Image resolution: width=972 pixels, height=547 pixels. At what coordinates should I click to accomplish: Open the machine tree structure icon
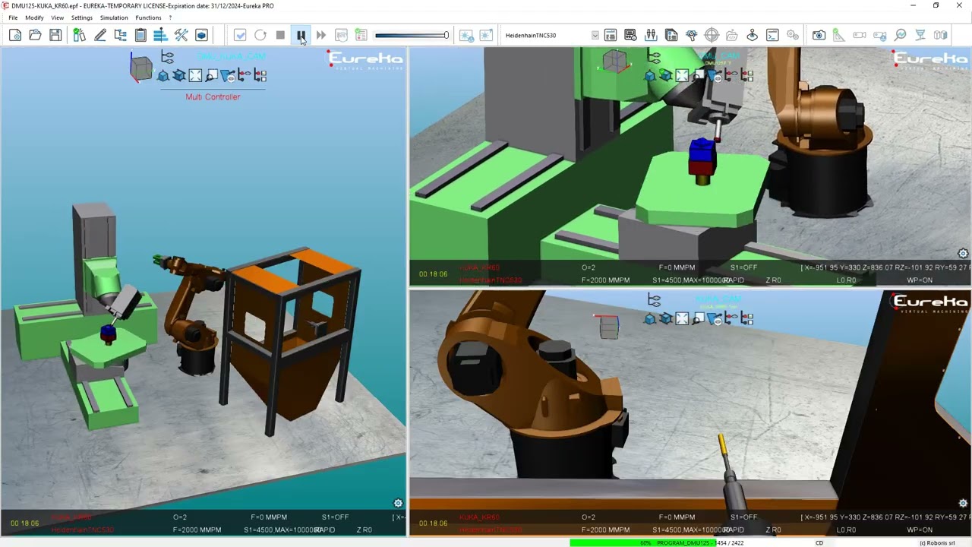click(120, 35)
